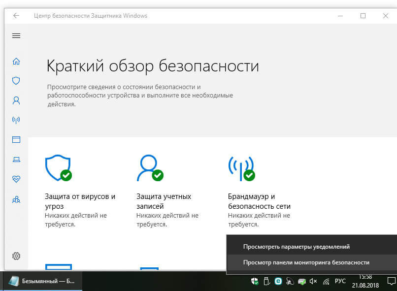Open the clock showing date 21.08.2018
397x291 pixels.
(365, 281)
